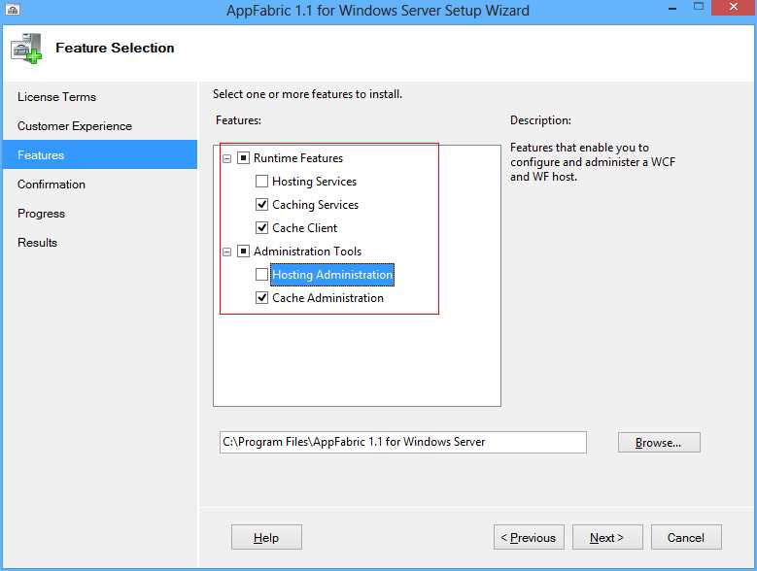
Task: Uncheck the Cache Client checkbox
Action: tap(261, 227)
